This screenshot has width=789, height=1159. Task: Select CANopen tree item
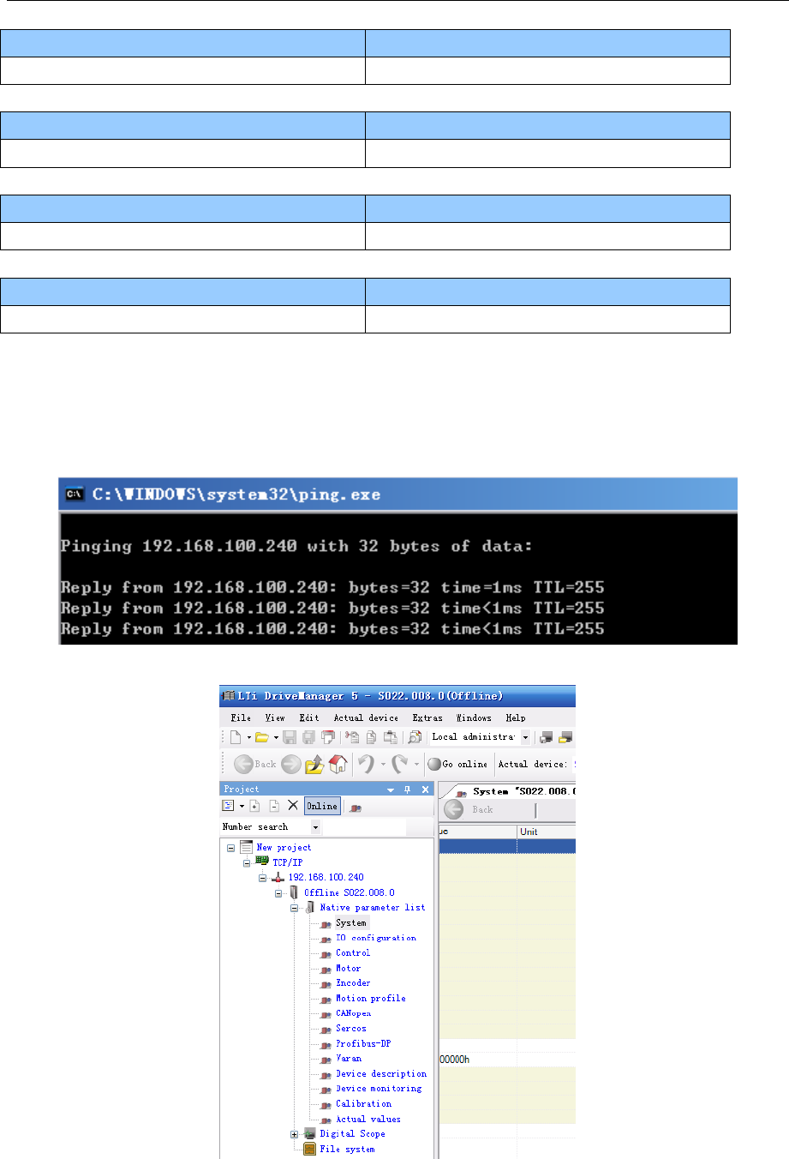(353, 1013)
